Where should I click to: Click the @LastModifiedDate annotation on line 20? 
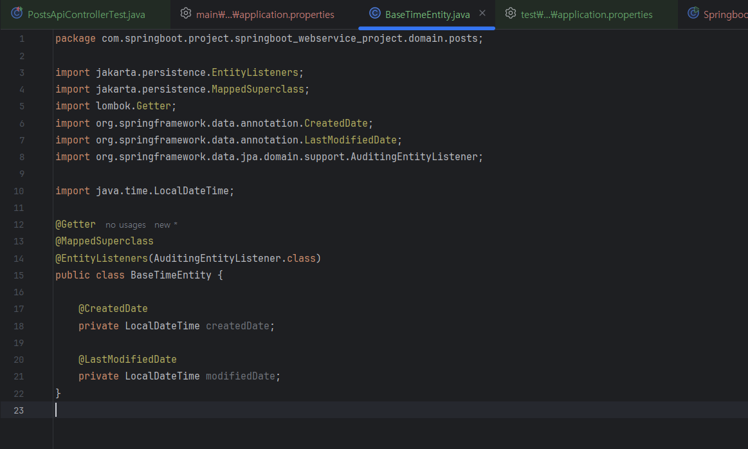click(x=127, y=360)
